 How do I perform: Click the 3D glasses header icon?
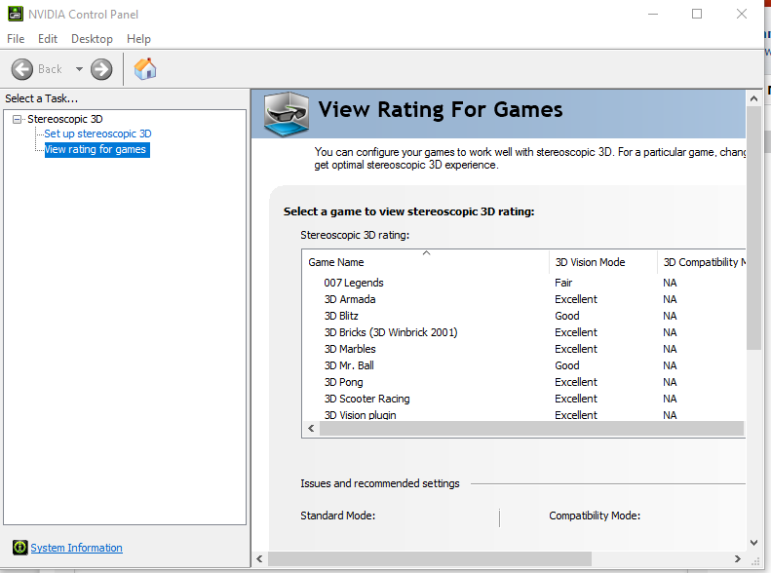[287, 114]
